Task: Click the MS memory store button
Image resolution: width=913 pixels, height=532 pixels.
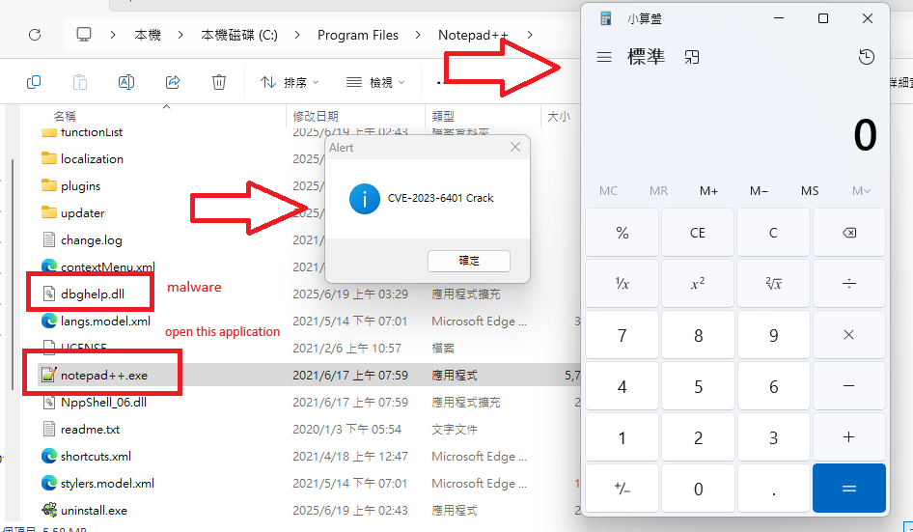Action: pyautogui.click(x=810, y=190)
